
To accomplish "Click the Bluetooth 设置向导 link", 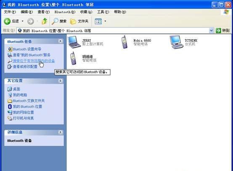I will coord(27,49).
